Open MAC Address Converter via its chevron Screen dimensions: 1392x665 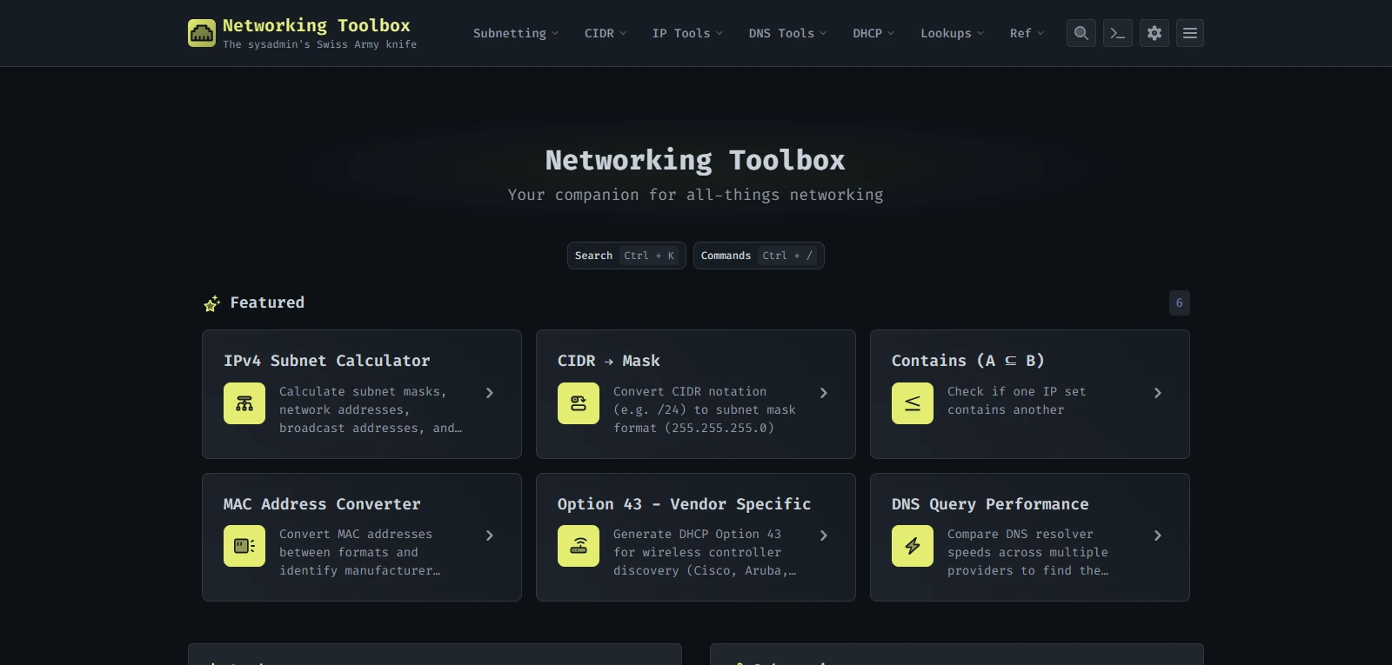click(490, 535)
